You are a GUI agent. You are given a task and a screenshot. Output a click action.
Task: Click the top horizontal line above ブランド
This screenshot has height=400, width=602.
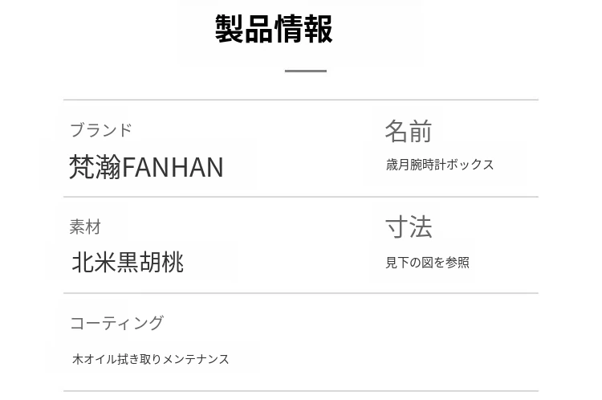coord(300,100)
